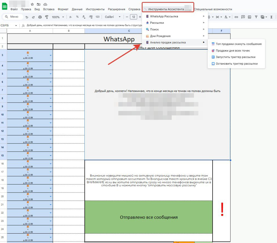
Task: Open the Расширения menu
Action: (116, 9)
